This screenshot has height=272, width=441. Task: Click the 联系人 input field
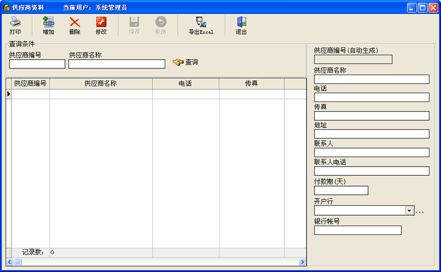point(372,153)
